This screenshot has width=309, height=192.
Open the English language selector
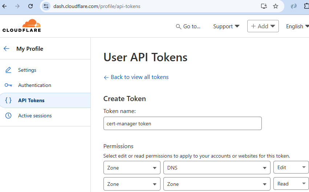[297, 26]
